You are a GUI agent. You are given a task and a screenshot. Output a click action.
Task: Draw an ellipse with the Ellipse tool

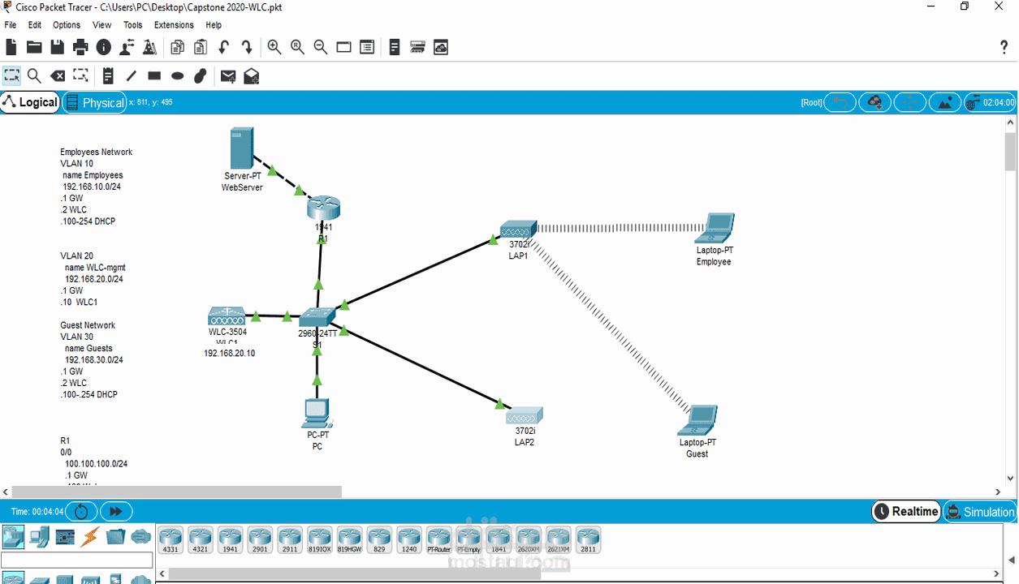[x=178, y=75]
